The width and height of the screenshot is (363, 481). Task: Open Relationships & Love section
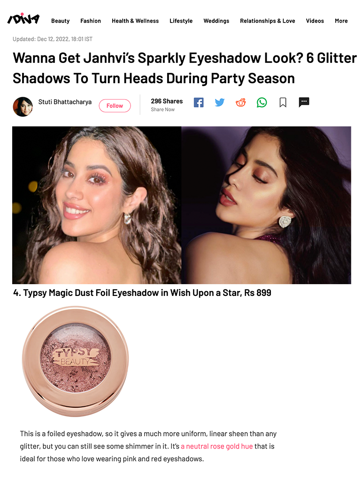click(x=267, y=21)
